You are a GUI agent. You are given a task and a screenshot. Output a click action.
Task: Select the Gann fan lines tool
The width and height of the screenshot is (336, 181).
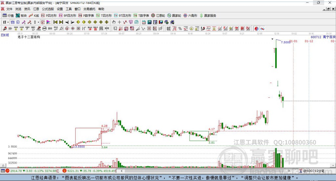121,29
